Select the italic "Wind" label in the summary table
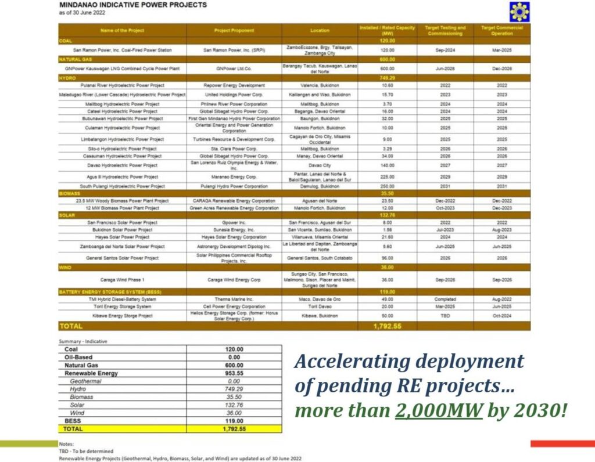595x462 pixels. [77, 413]
